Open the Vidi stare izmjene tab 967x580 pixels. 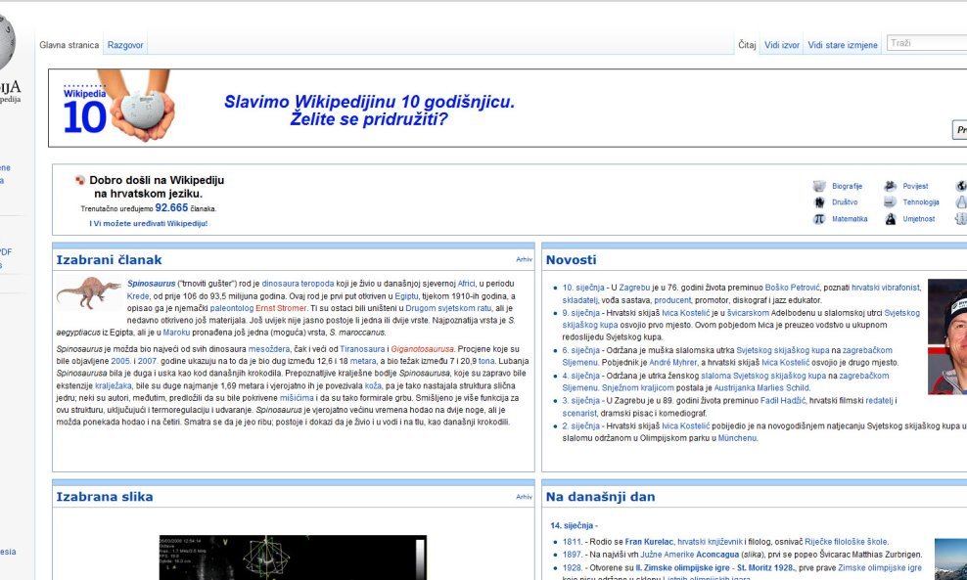tap(843, 45)
